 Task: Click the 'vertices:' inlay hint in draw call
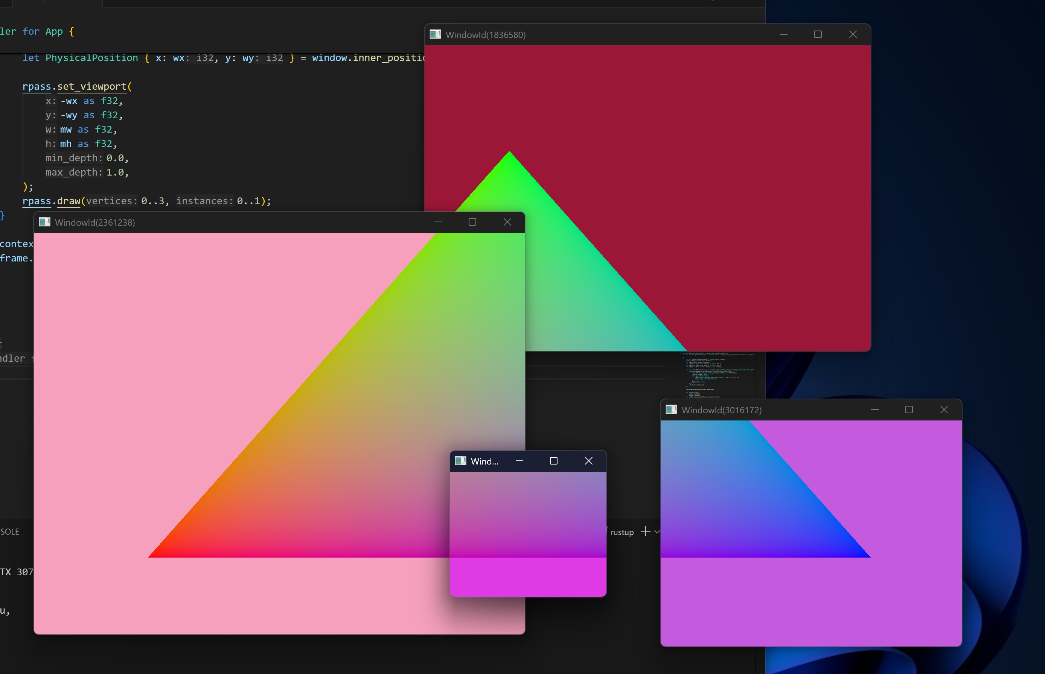tap(112, 201)
